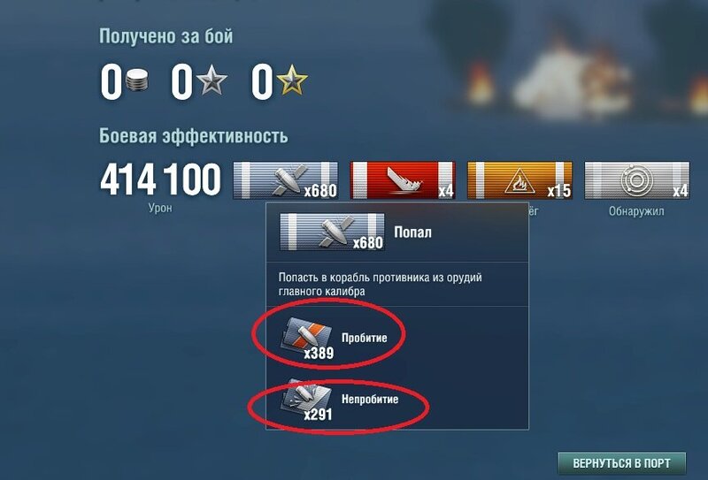Click the tooltip description about главного калибра

coord(381,285)
